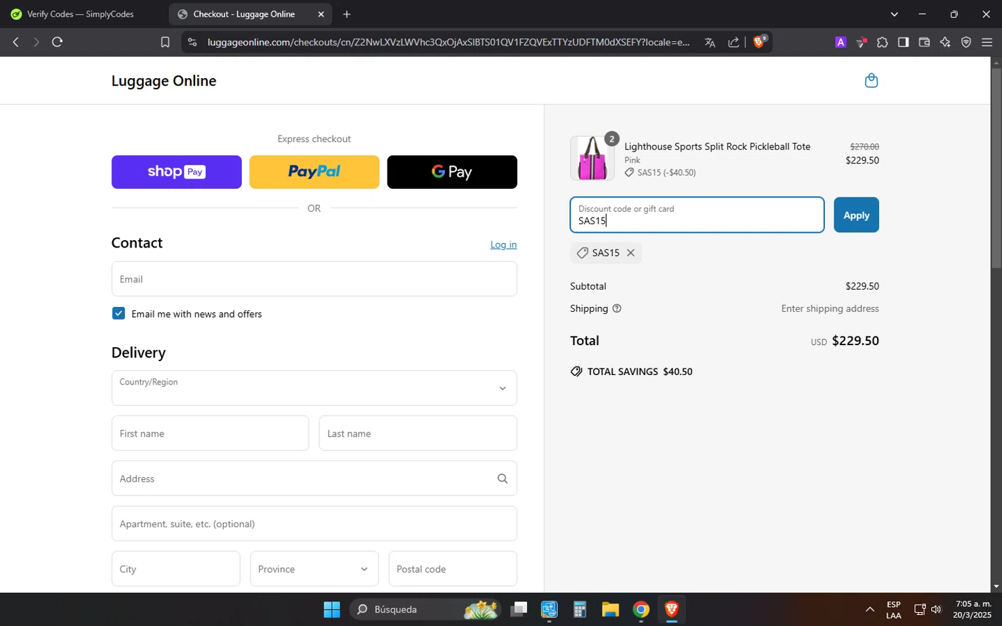Screen dimensions: 1002x626
Task: Click the Apartment, suite field
Action: (314, 523)
